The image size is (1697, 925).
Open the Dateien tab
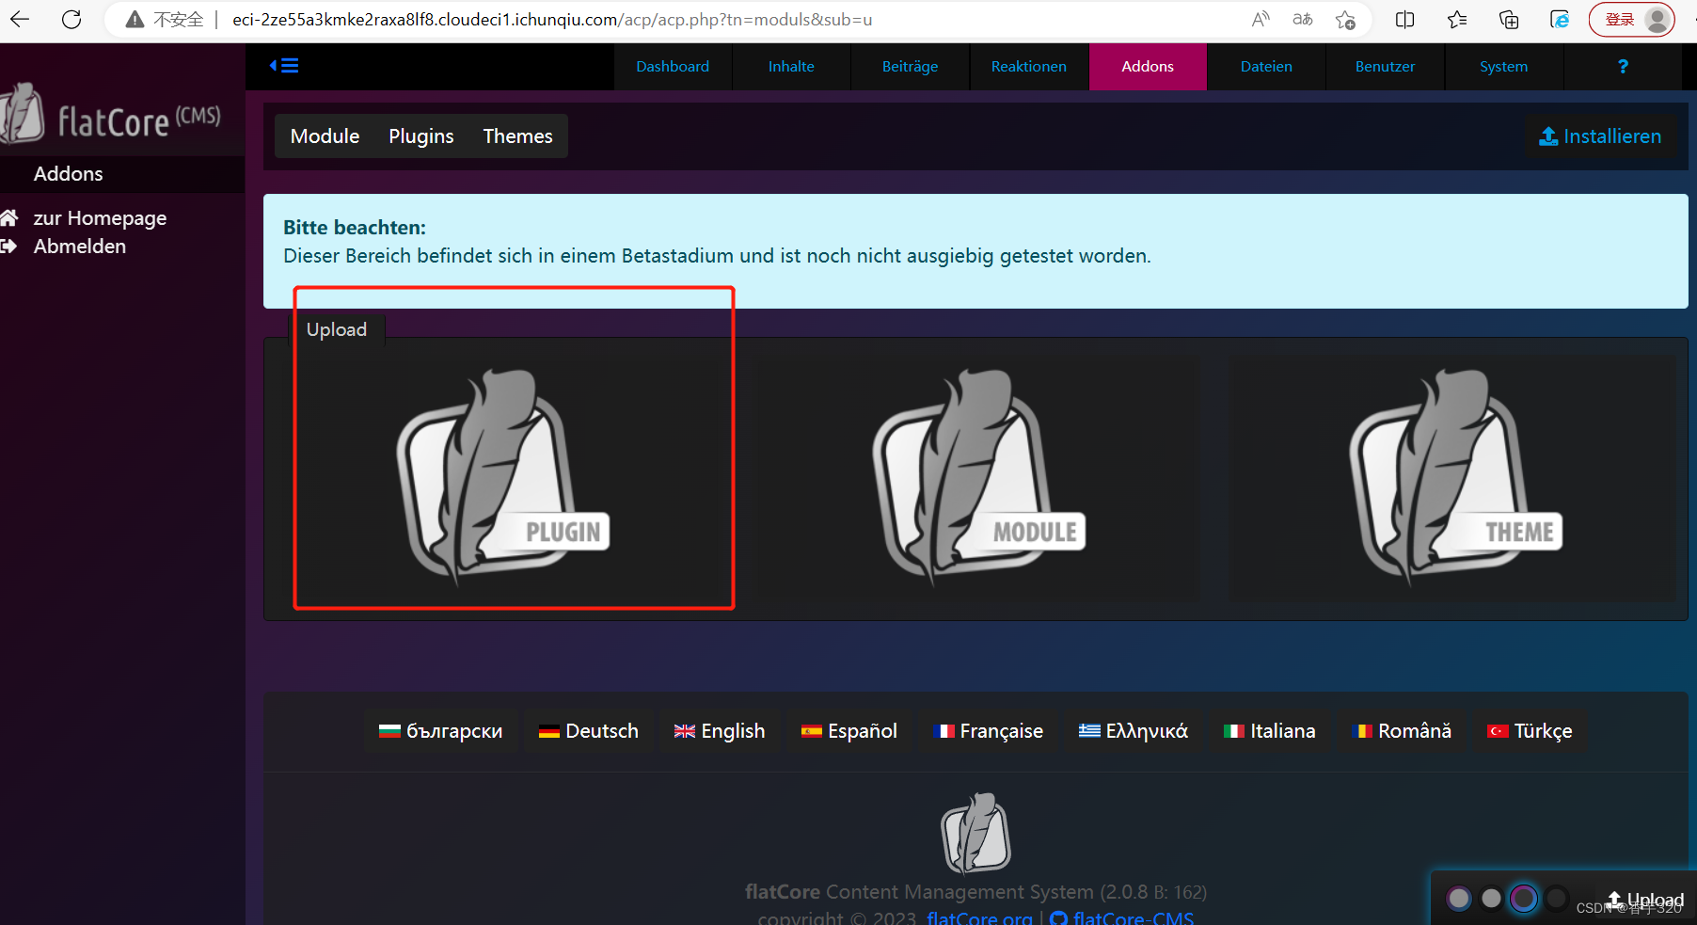click(1266, 67)
